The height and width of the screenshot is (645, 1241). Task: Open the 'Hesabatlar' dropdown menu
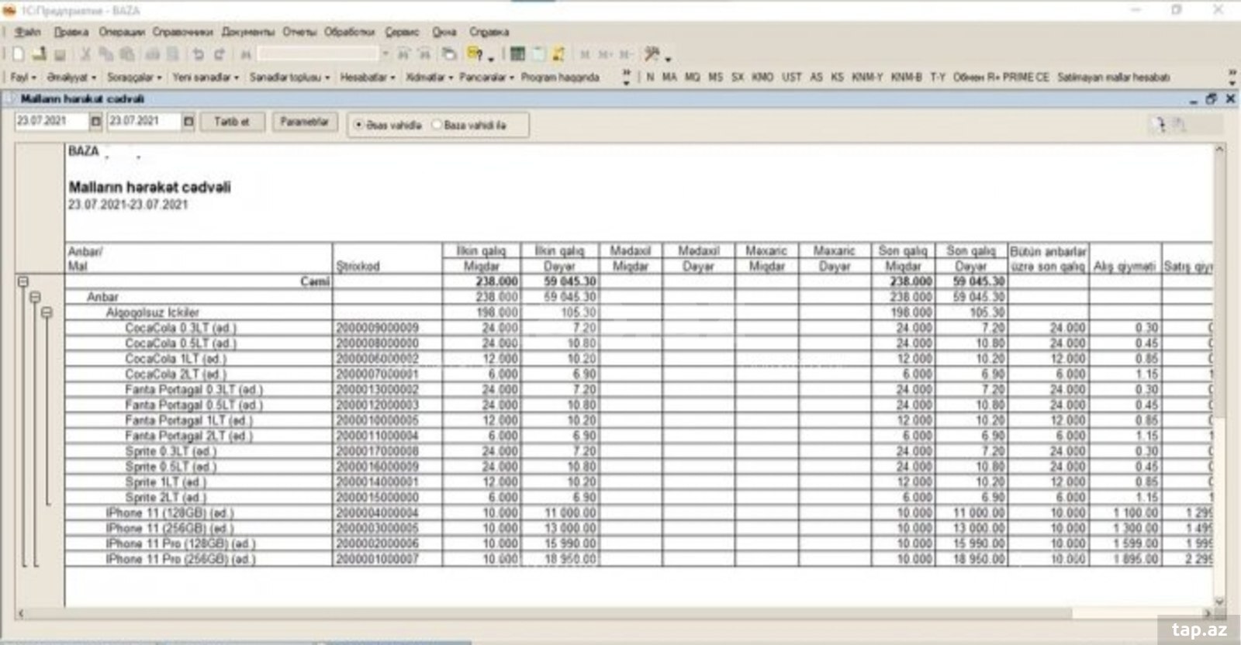(x=367, y=78)
